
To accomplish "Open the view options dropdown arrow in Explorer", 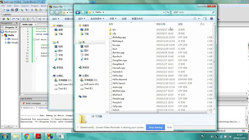I will [x=199, y=19].
